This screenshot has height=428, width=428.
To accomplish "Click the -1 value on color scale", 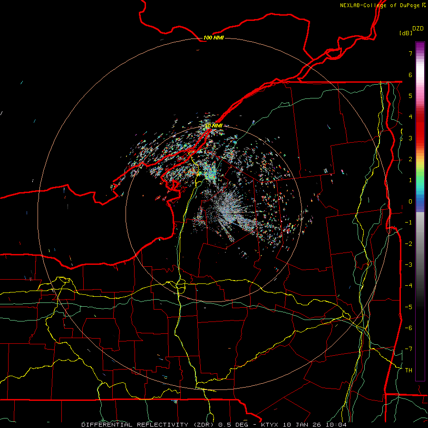I will tap(409, 223).
